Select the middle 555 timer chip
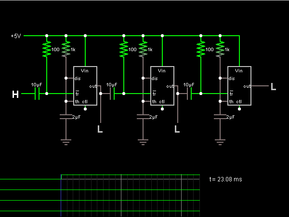This screenshot has width=289, height=217. coord(162,86)
